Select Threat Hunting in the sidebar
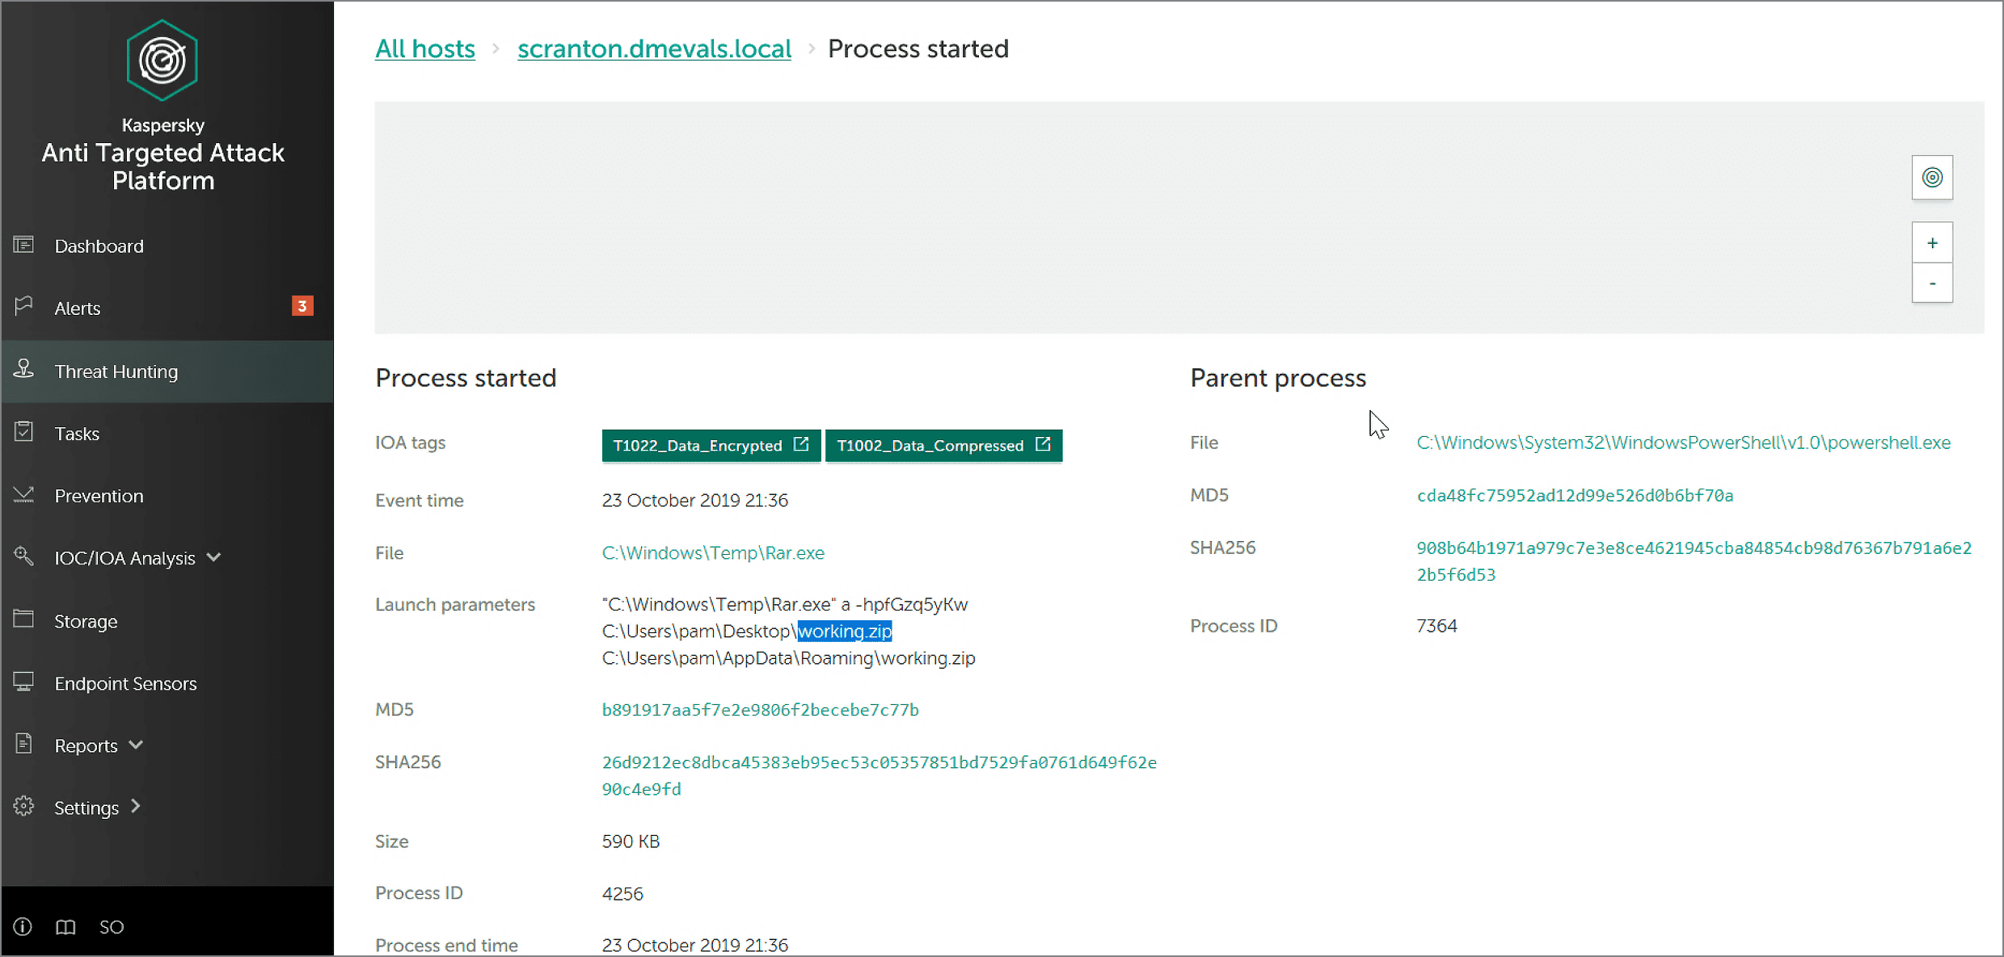The image size is (2004, 957). tap(116, 371)
